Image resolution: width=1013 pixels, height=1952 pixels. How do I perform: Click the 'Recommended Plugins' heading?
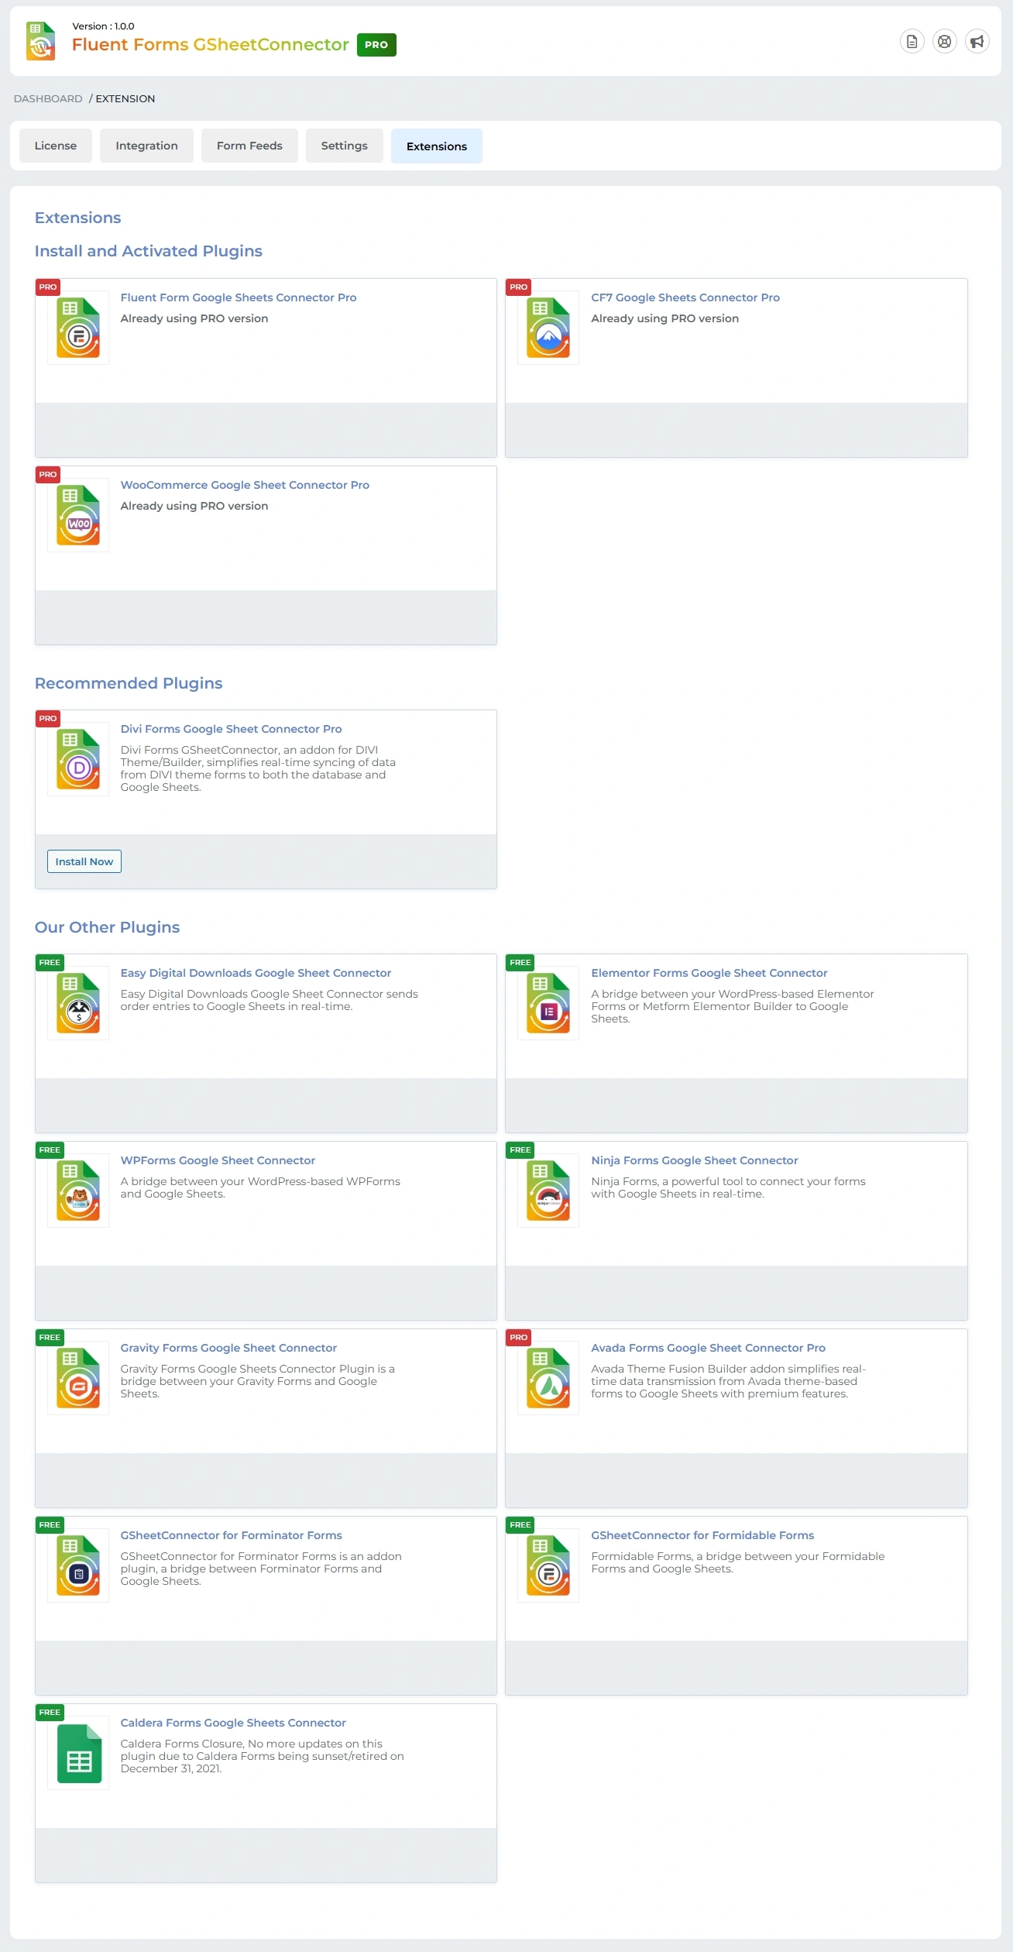[129, 683]
